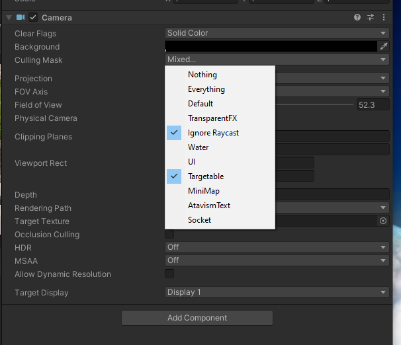Viewport: 401px width, 345px height.
Task: Disable the Camera component enabled checkbox
Action: tap(33, 17)
